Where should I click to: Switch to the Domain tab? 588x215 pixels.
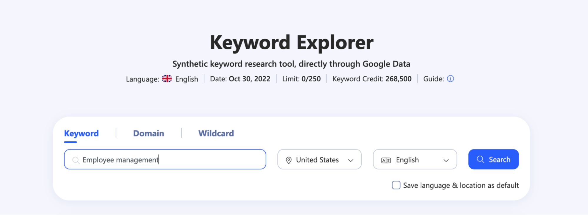point(149,133)
